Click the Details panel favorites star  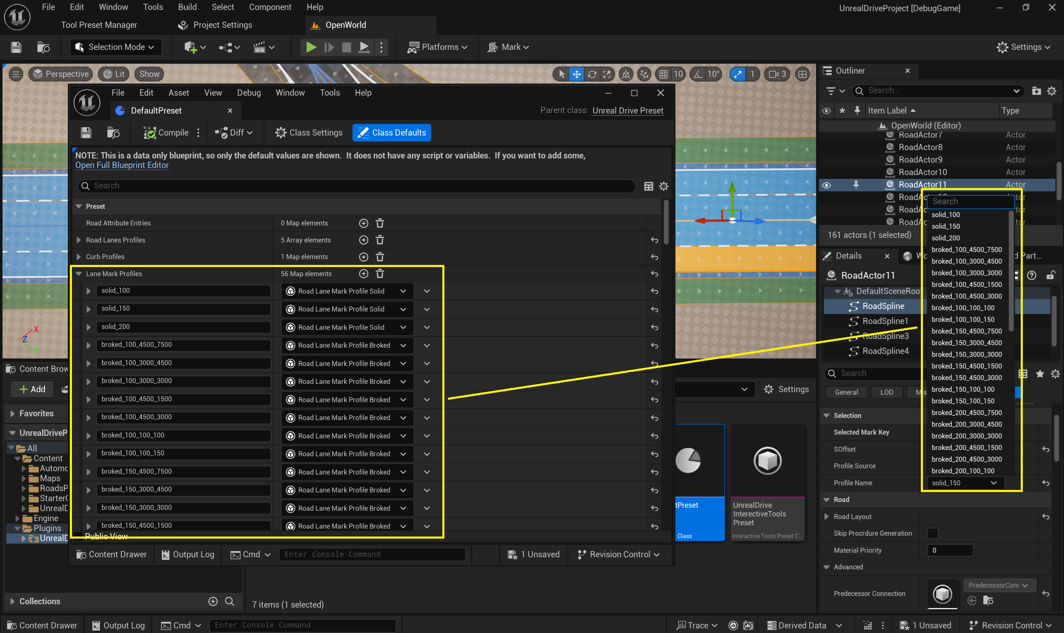point(1040,373)
